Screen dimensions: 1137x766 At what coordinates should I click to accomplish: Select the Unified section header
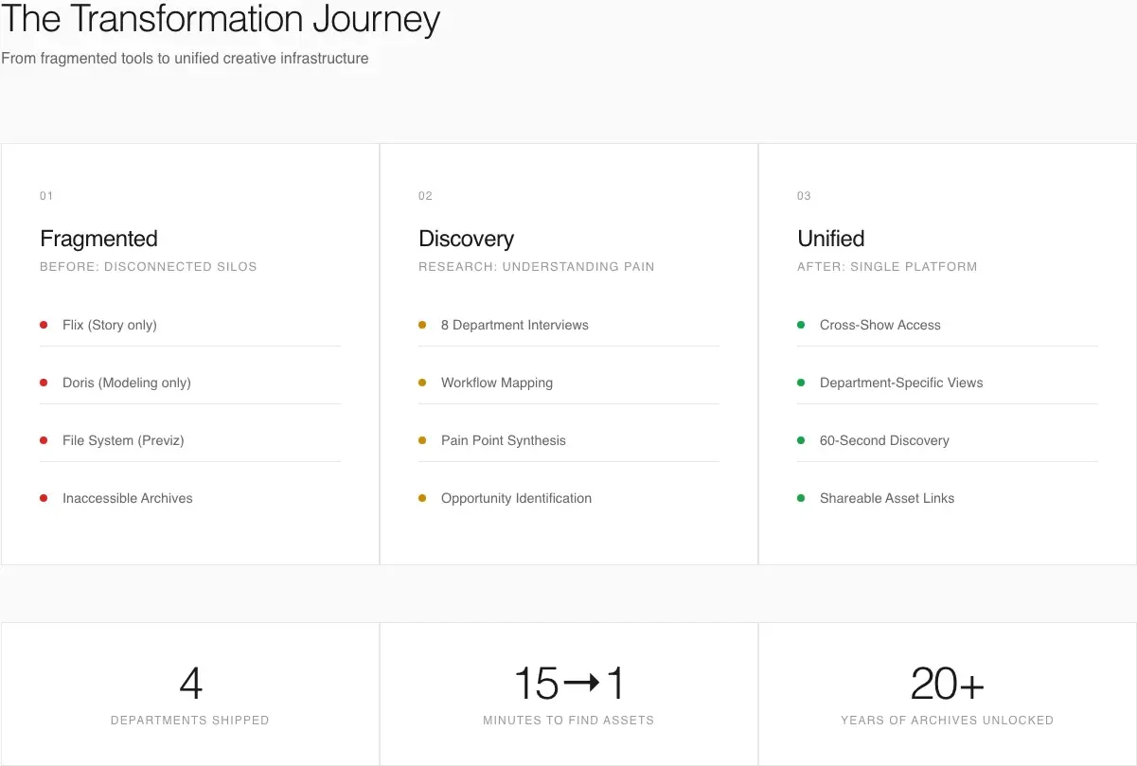830,239
